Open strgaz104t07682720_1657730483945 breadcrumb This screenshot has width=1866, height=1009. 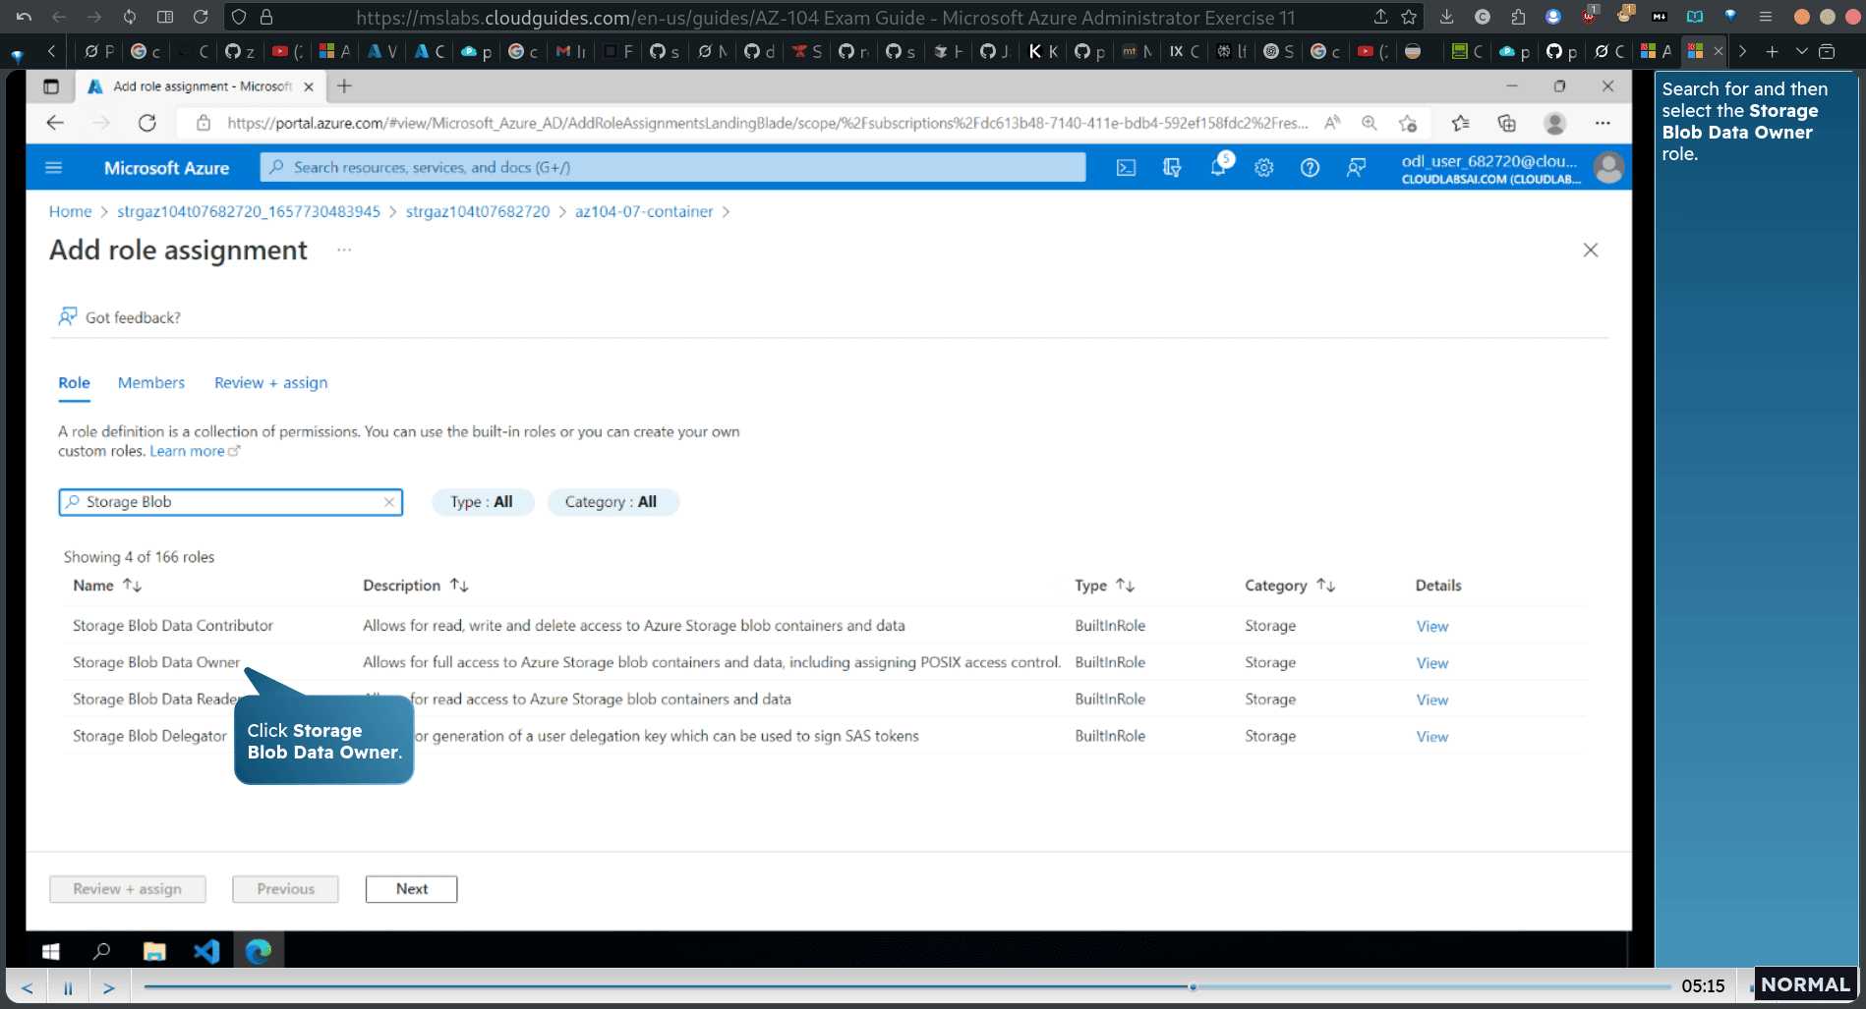(249, 211)
